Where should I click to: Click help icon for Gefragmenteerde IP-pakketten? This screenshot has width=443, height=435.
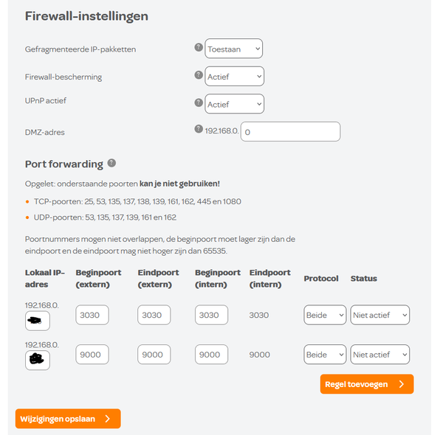click(198, 47)
